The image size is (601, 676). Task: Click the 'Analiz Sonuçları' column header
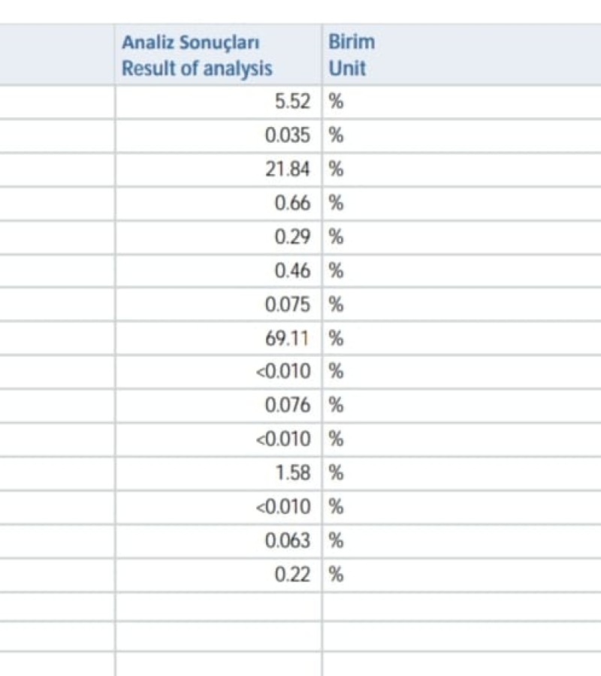[218, 55]
